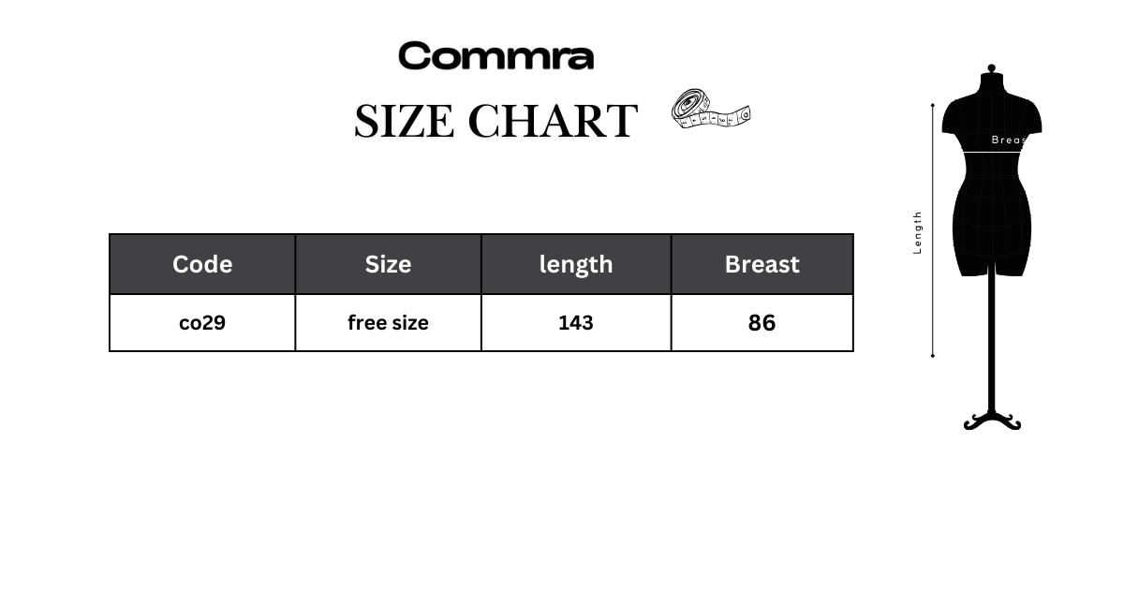Image resolution: width=1124 pixels, height=590 pixels.
Task: Click the co29 code cell
Action: point(202,323)
